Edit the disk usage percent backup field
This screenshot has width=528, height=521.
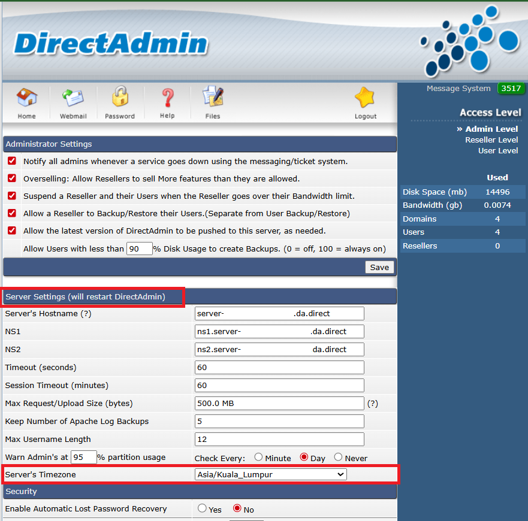tap(140, 249)
